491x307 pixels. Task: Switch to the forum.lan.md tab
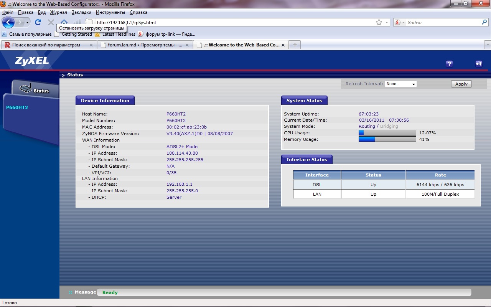pos(145,45)
